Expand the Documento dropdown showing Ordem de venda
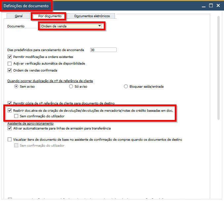Screen dimensions: 224x201 click(x=99, y=26)
